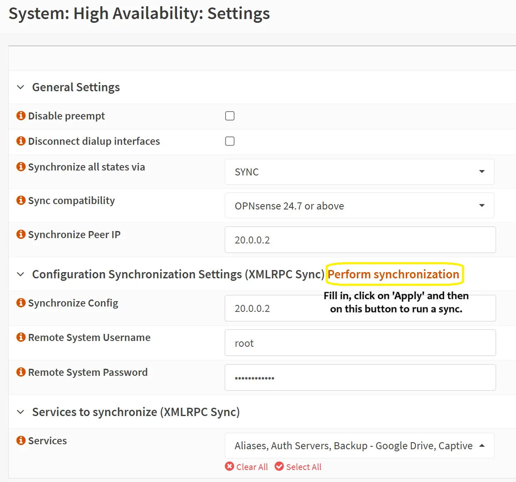This screenshot has height=482, width=516.
Task: Click the Sync compatibility label
Action: pos(71,200)
